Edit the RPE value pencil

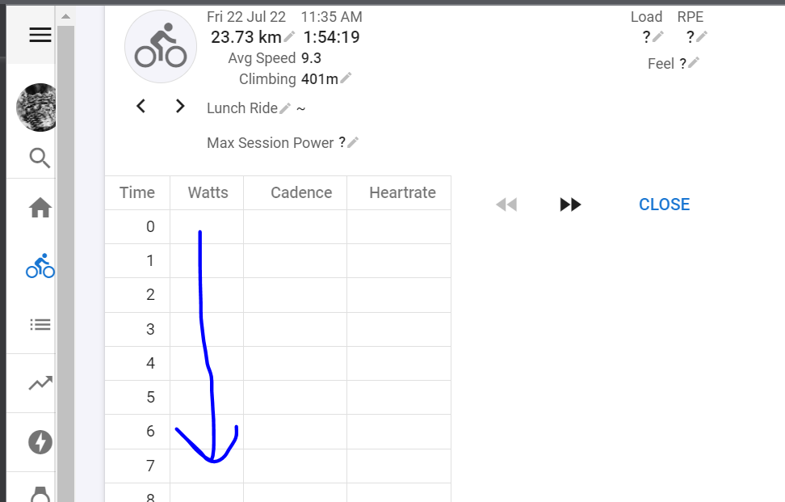701,36
